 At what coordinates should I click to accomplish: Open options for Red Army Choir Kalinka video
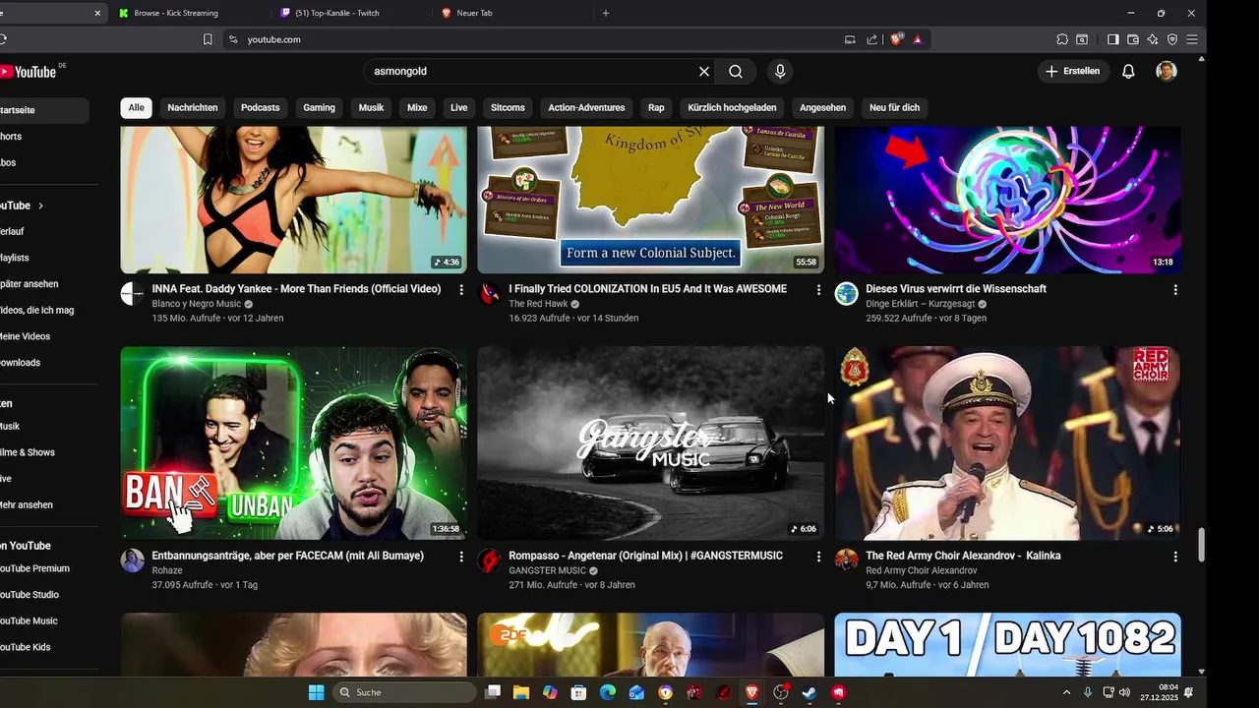point(1174,557)
